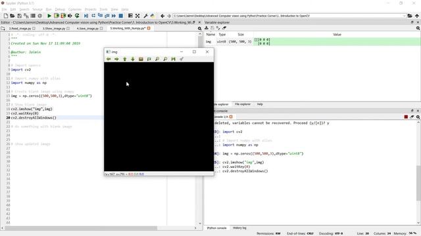
Task: Click the save image icon in img window
Action: coord(174,59)
